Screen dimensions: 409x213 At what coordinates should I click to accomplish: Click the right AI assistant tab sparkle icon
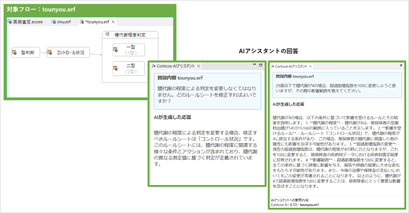click(272, 67)
